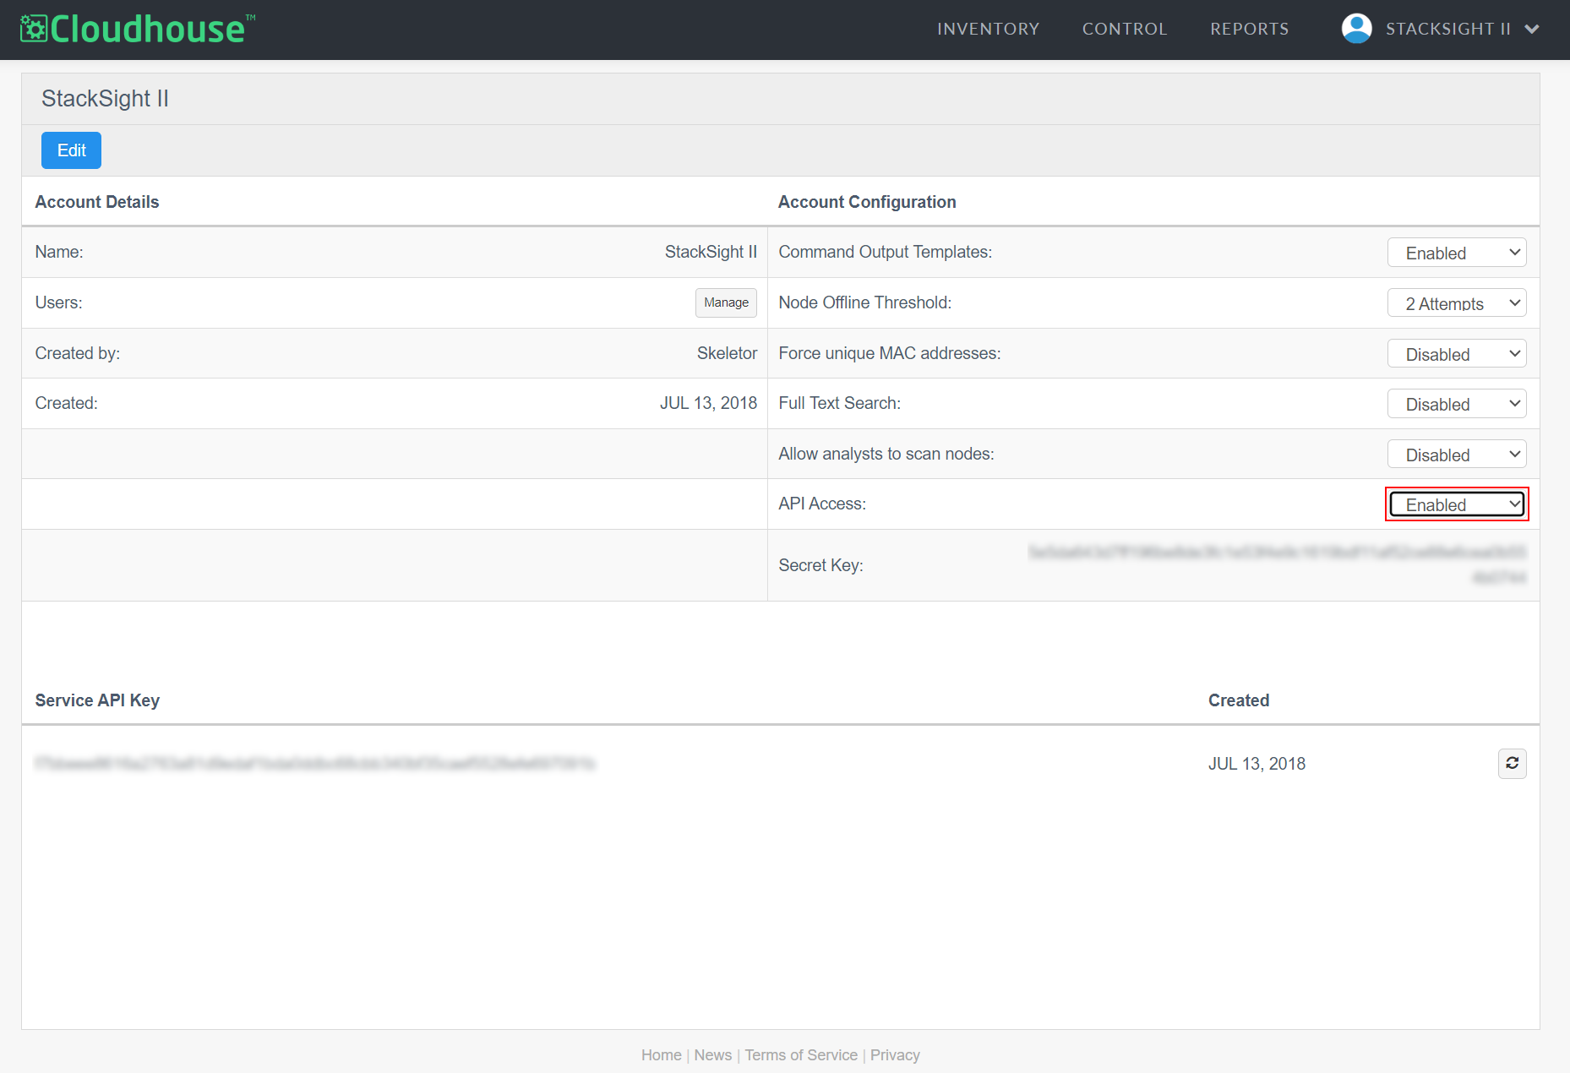
Task: Click the Node Offline Threshold label
Action: tap(864, 302)
